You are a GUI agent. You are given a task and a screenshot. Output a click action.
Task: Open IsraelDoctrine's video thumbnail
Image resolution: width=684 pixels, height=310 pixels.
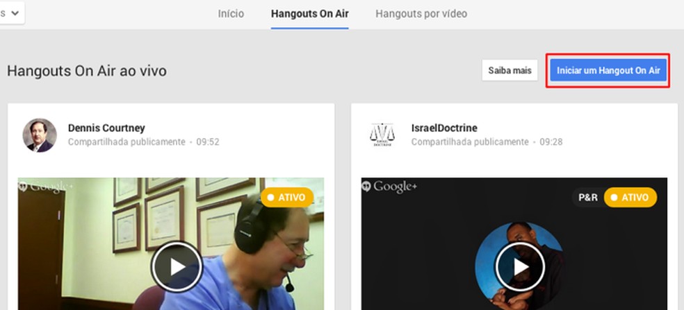point(514,244)
